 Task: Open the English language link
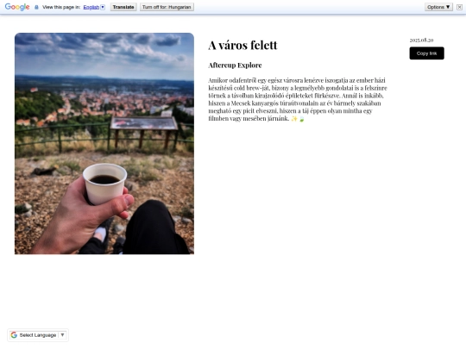[x=91, y=7]
